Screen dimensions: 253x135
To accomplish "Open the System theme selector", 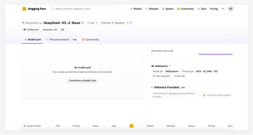I will (x=32, y=126).
